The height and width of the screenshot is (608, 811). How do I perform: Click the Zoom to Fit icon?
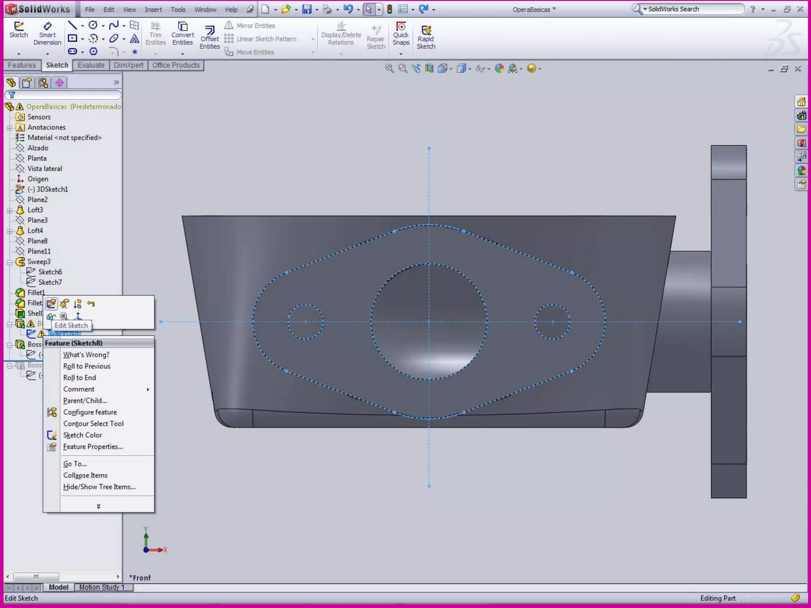389,68
